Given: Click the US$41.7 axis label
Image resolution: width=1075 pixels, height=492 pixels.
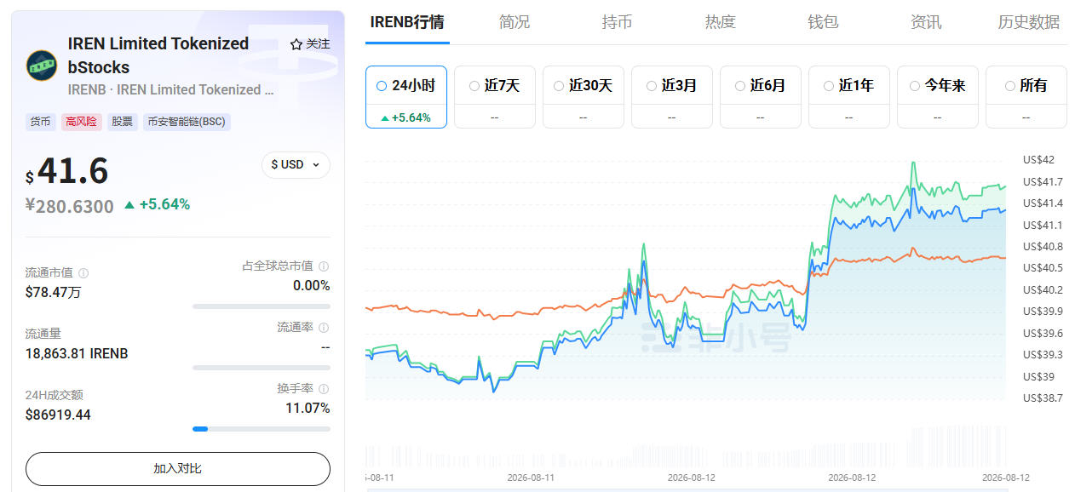Looking at the screenshot, I should [1043, 181].
